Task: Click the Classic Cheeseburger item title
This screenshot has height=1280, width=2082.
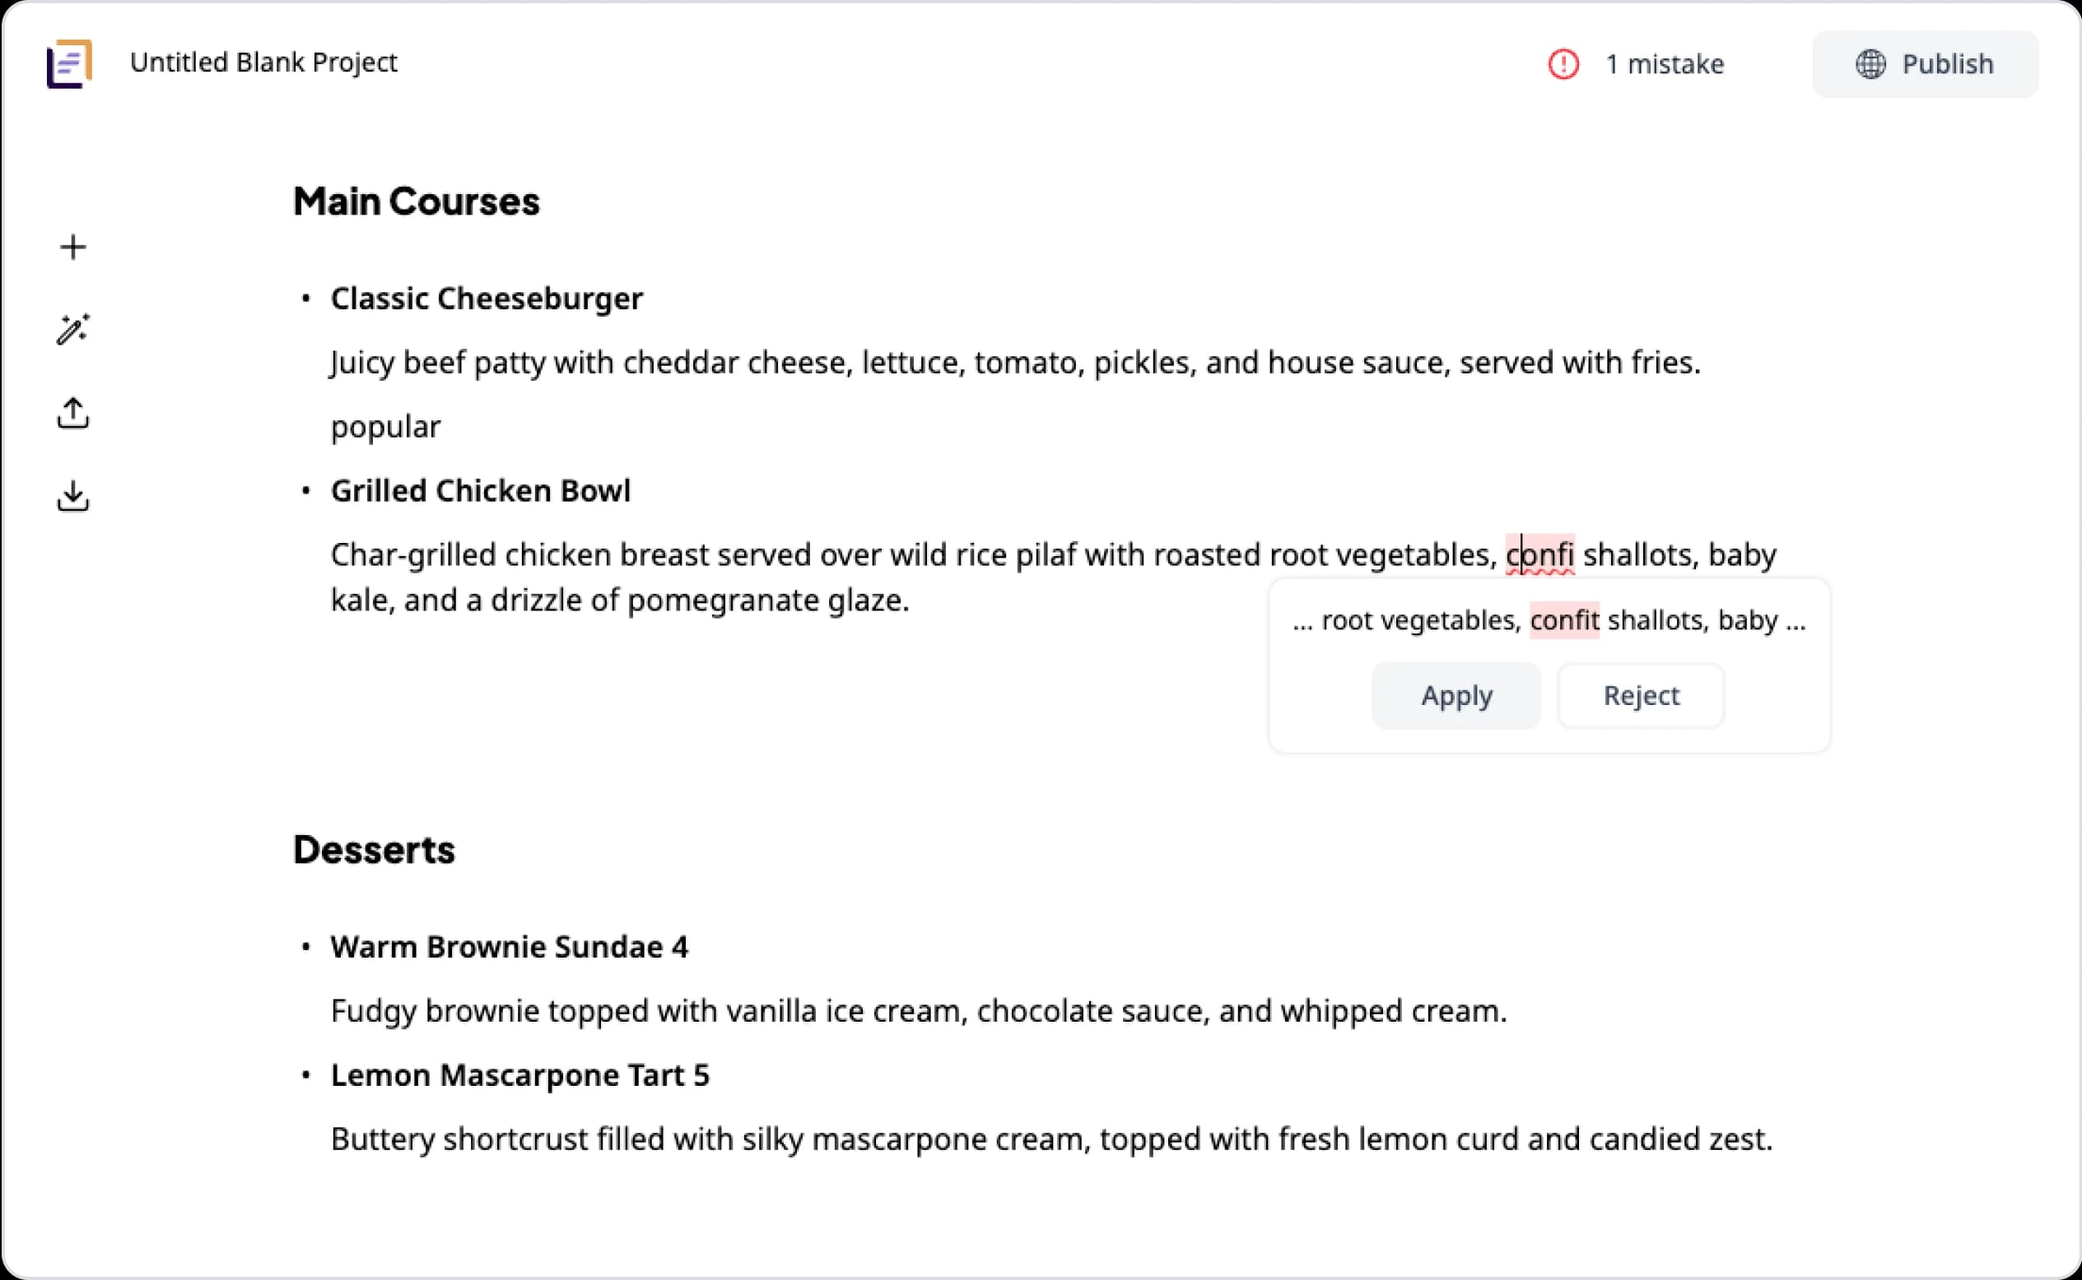Action: click(487, 299)
